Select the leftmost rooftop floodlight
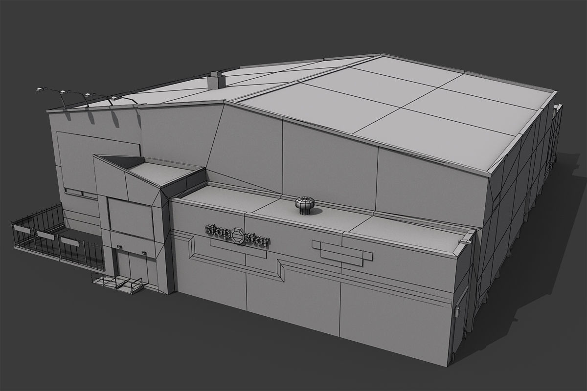587x391 pixels. pos(41,90)
